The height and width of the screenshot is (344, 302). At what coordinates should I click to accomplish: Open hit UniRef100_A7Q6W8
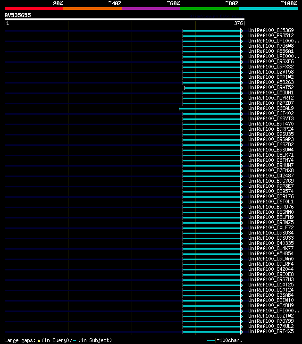coord(271,46)
